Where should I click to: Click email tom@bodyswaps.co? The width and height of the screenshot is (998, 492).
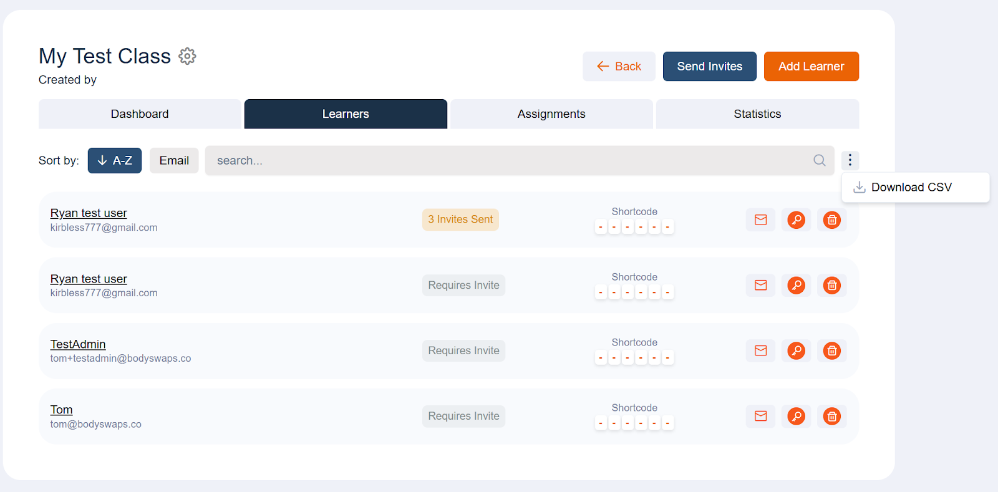coord(96,424)
